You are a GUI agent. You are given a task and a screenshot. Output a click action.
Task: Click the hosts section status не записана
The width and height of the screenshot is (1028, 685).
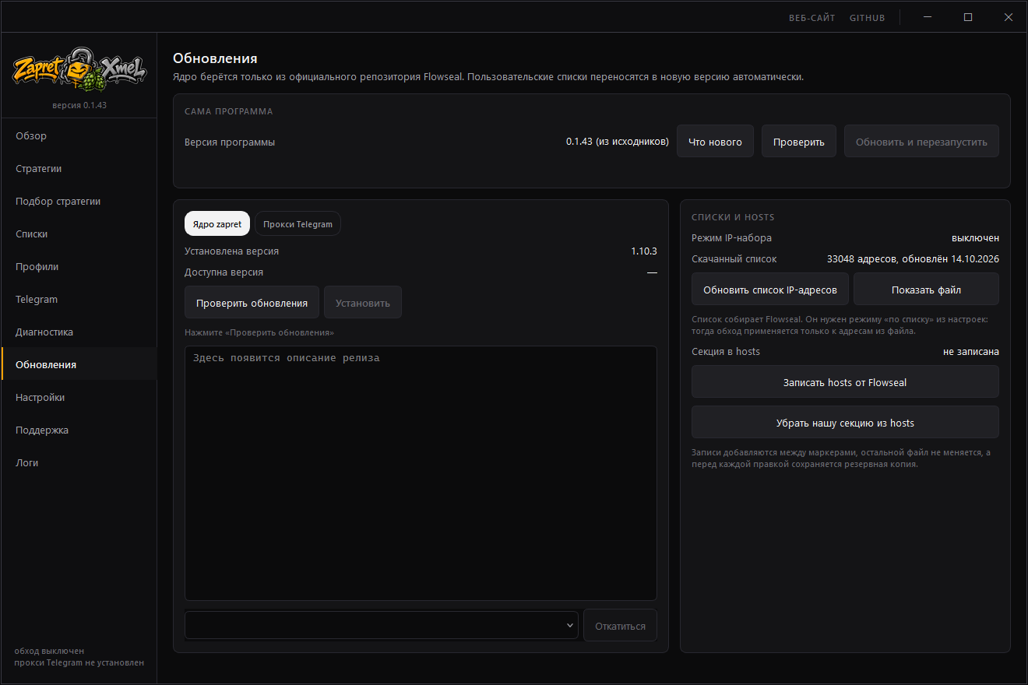tap(971, 352)
